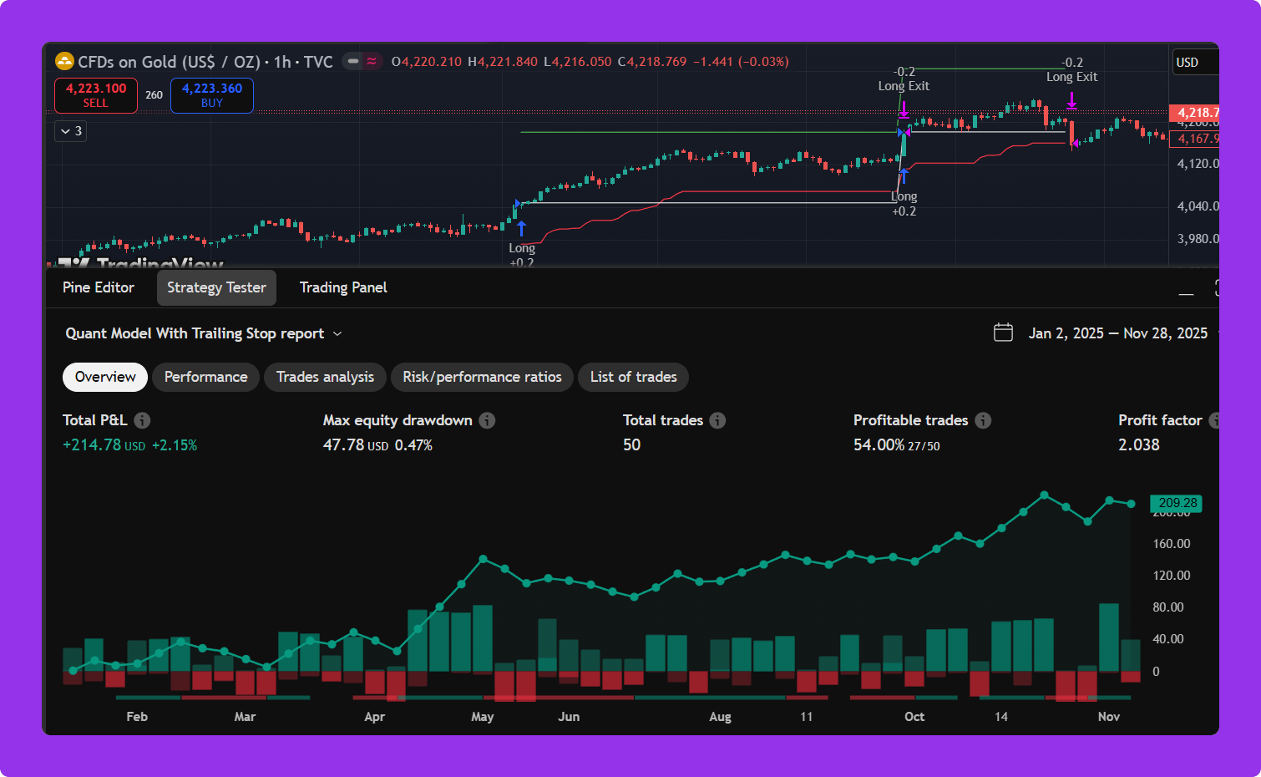This screenshot has height=777, width=1261.
Task: Click the CFDs on Gold symbol title
Action: click(170, 62)
